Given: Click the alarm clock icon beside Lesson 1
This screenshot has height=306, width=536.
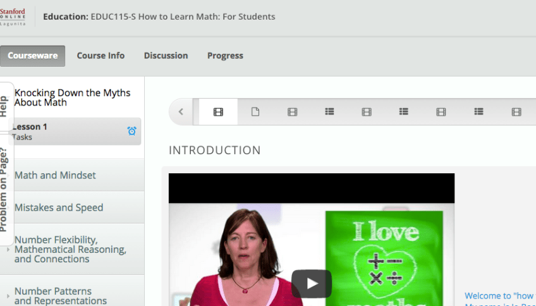Looking at the screenshot, I should (131, 131).
